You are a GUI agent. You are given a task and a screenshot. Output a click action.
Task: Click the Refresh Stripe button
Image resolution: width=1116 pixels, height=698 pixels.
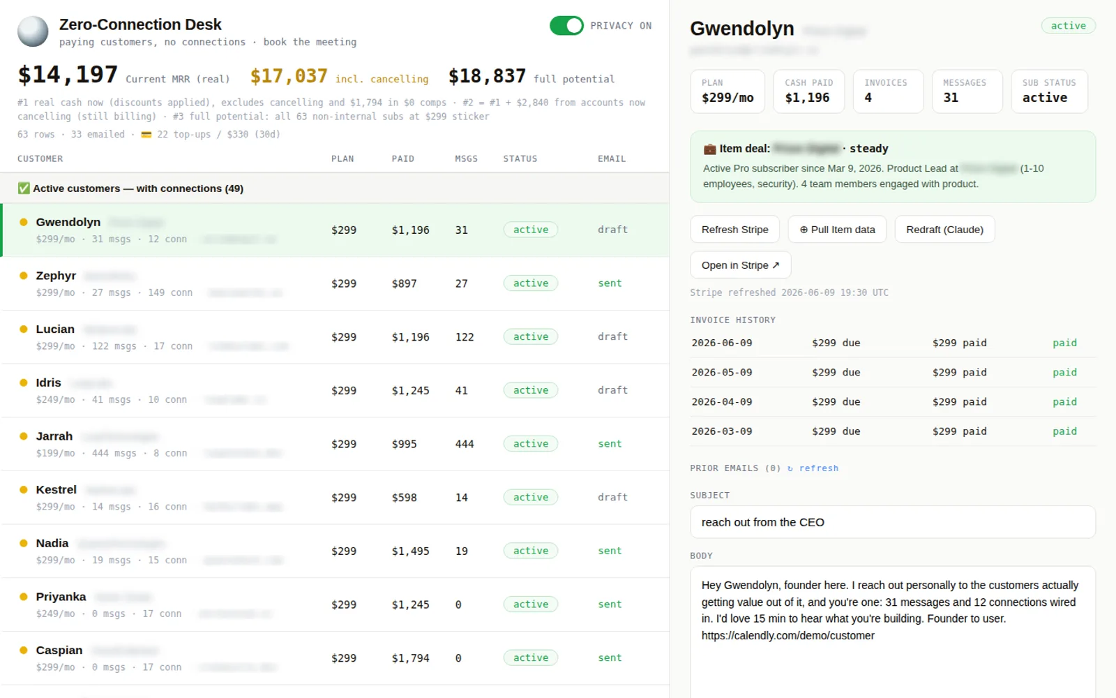point(735,230)
